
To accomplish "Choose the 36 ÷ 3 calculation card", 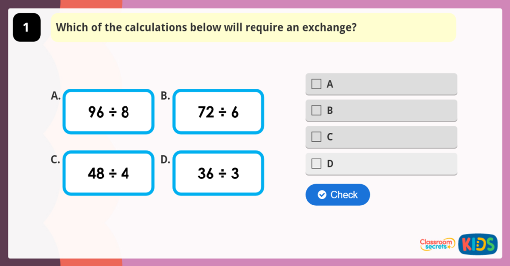I will (218, 173).
